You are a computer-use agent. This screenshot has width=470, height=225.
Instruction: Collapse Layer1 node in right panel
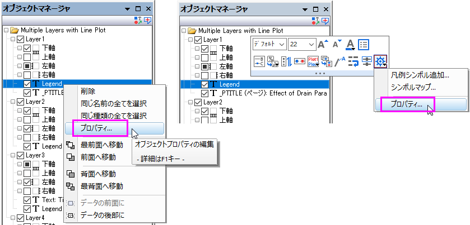point(190,40)
